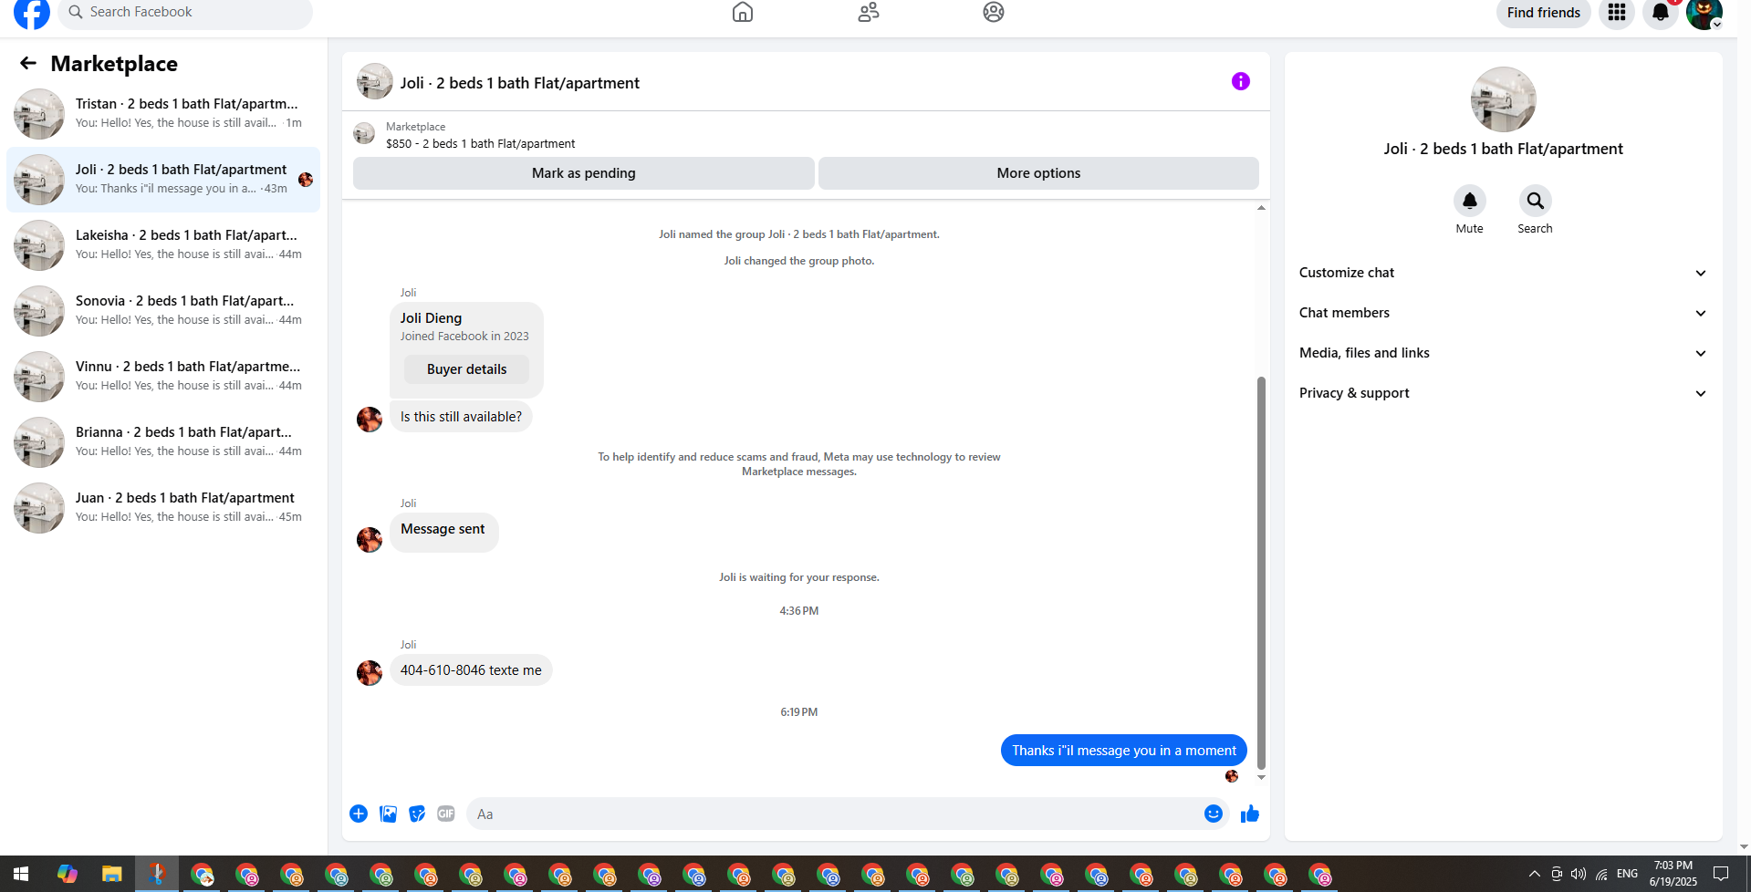Open Tristan's conversation in the list
This screenshot has height=892, width=1751.
point(163,114)
